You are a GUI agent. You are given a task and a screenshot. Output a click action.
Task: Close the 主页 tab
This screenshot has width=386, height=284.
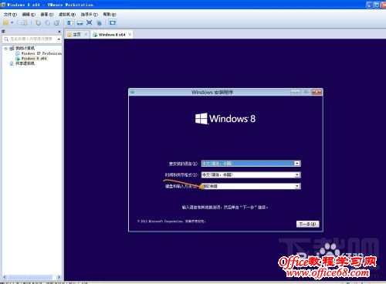86,34
